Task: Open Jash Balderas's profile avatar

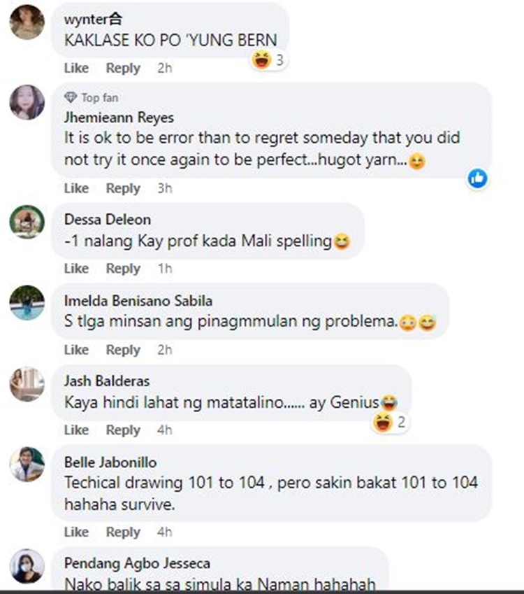Action: point(27,383)
